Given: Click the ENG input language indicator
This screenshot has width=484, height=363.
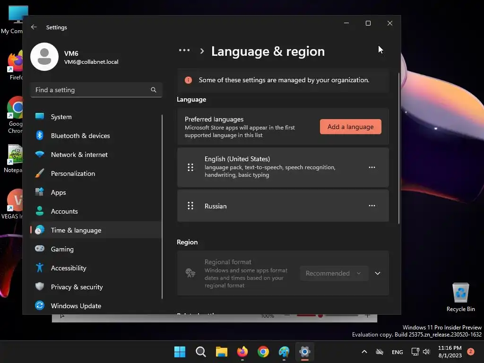Looking at the screenshot, I should pos(397,352).
